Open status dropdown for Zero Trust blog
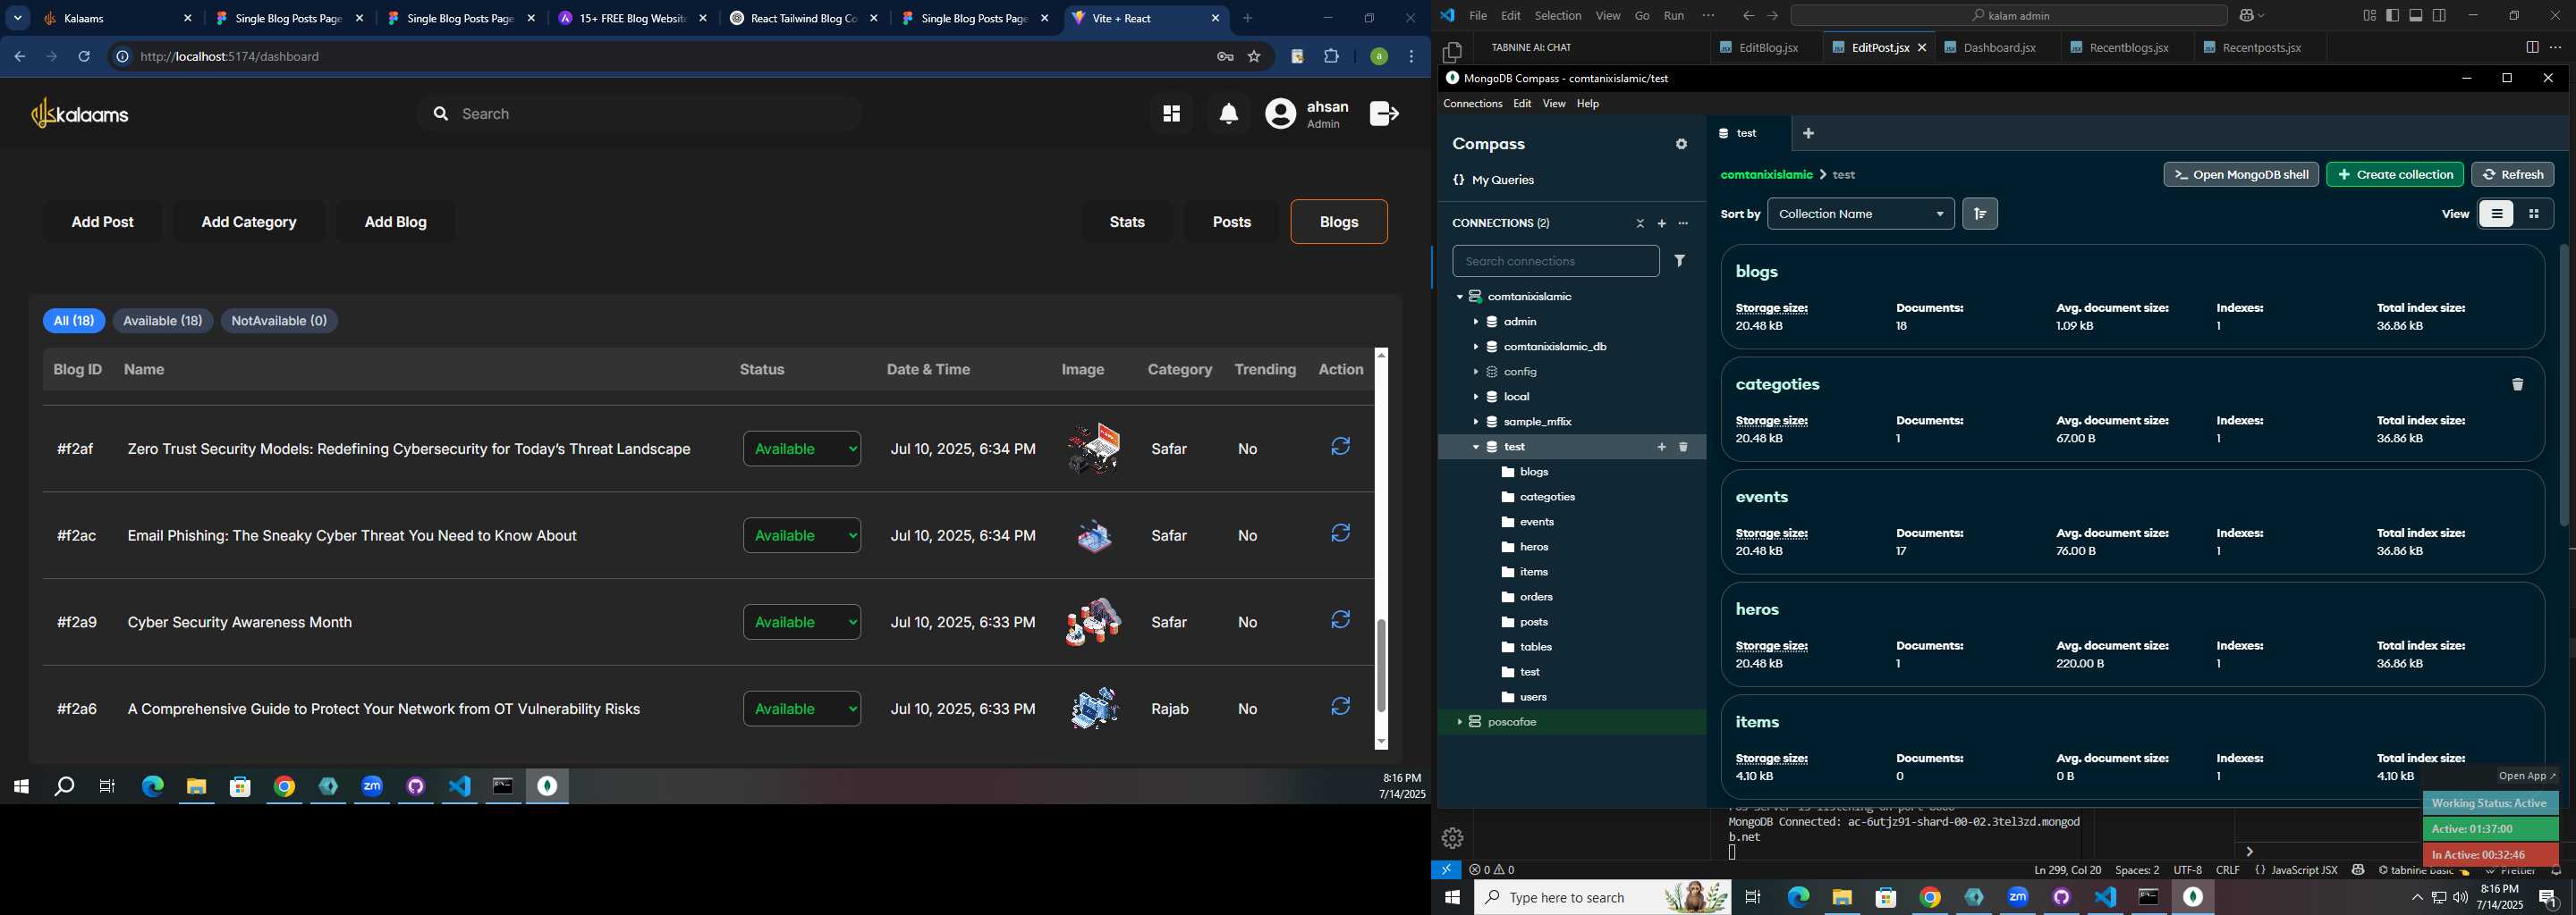2576x915 pixels. 802,449
